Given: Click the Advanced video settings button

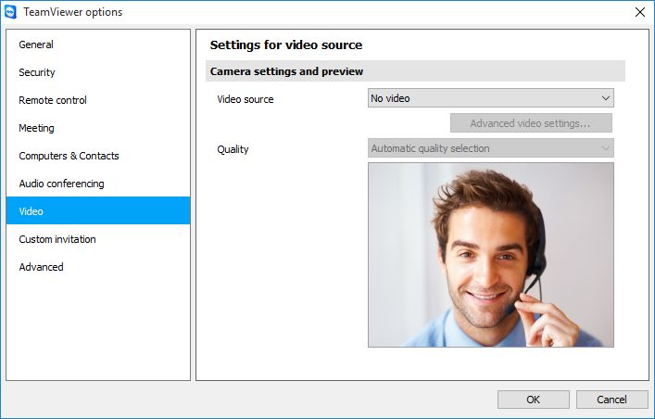Looking at the screenshot, I should click(531, 123).
